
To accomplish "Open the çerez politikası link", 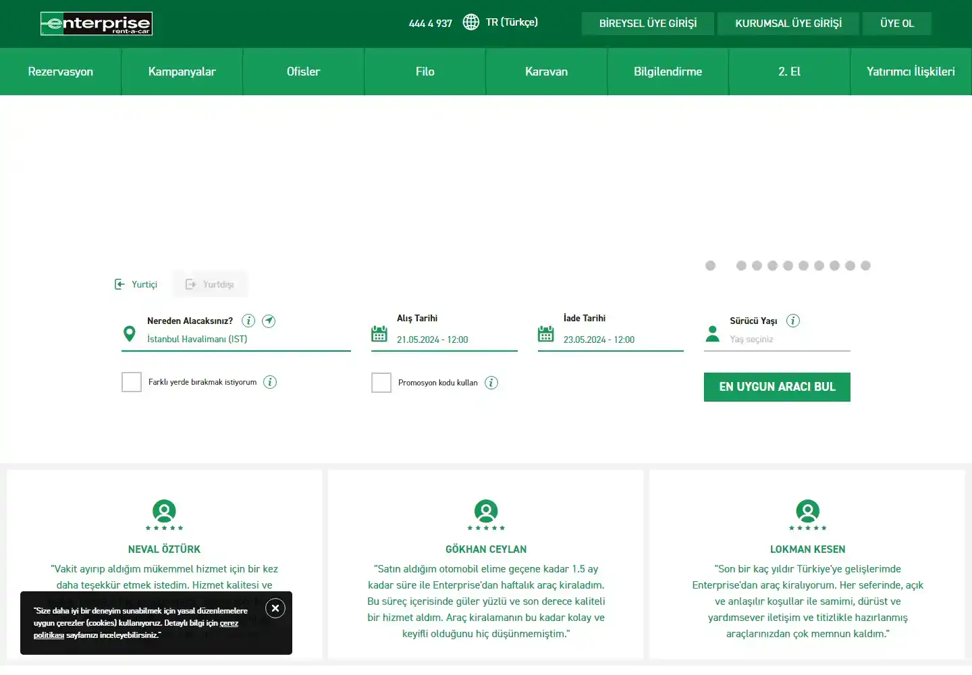I will [229, 623].
